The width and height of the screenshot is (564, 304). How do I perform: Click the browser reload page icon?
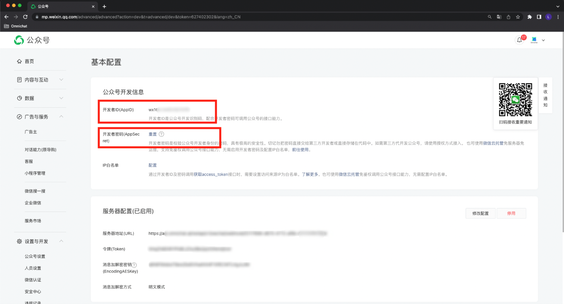pos(25,17)
